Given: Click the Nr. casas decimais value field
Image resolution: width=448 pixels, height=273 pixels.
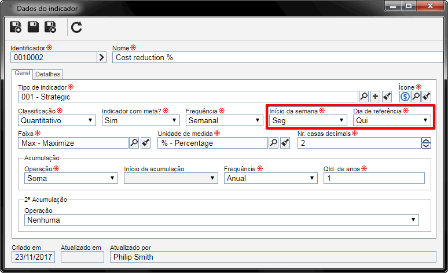Looking at the screenshot, I should (359, 143).
